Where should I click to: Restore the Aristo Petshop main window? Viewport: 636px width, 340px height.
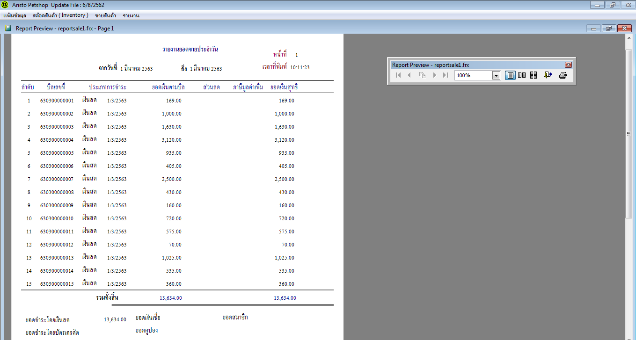(x=612, y=5)
